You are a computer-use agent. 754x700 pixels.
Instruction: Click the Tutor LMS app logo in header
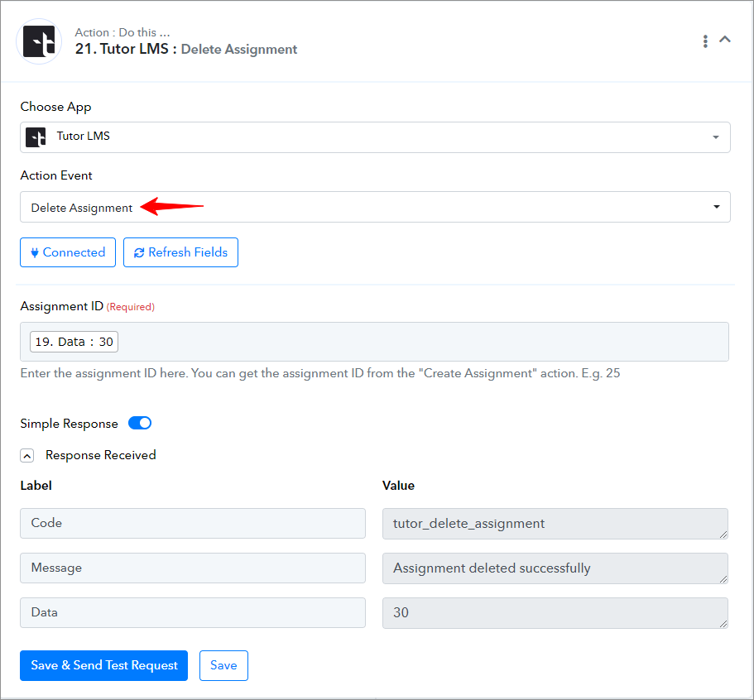coord(39,42)
